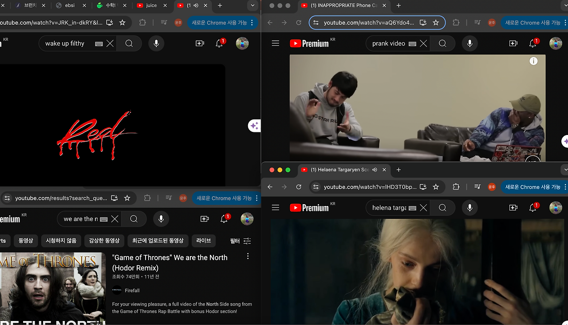Open the tab search dropdown beside the juice tab row
Viewport: 568px width, 325px height.
click(252, 6)
